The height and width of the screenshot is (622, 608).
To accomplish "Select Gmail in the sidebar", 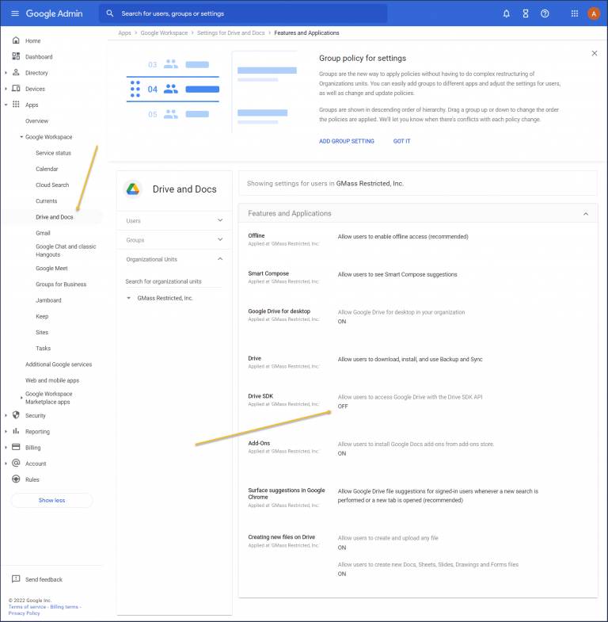I will (43, 233).
